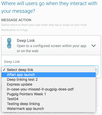Choose 'Watermark app launch' option
The image size is (102, 115).
coord(48,109)
